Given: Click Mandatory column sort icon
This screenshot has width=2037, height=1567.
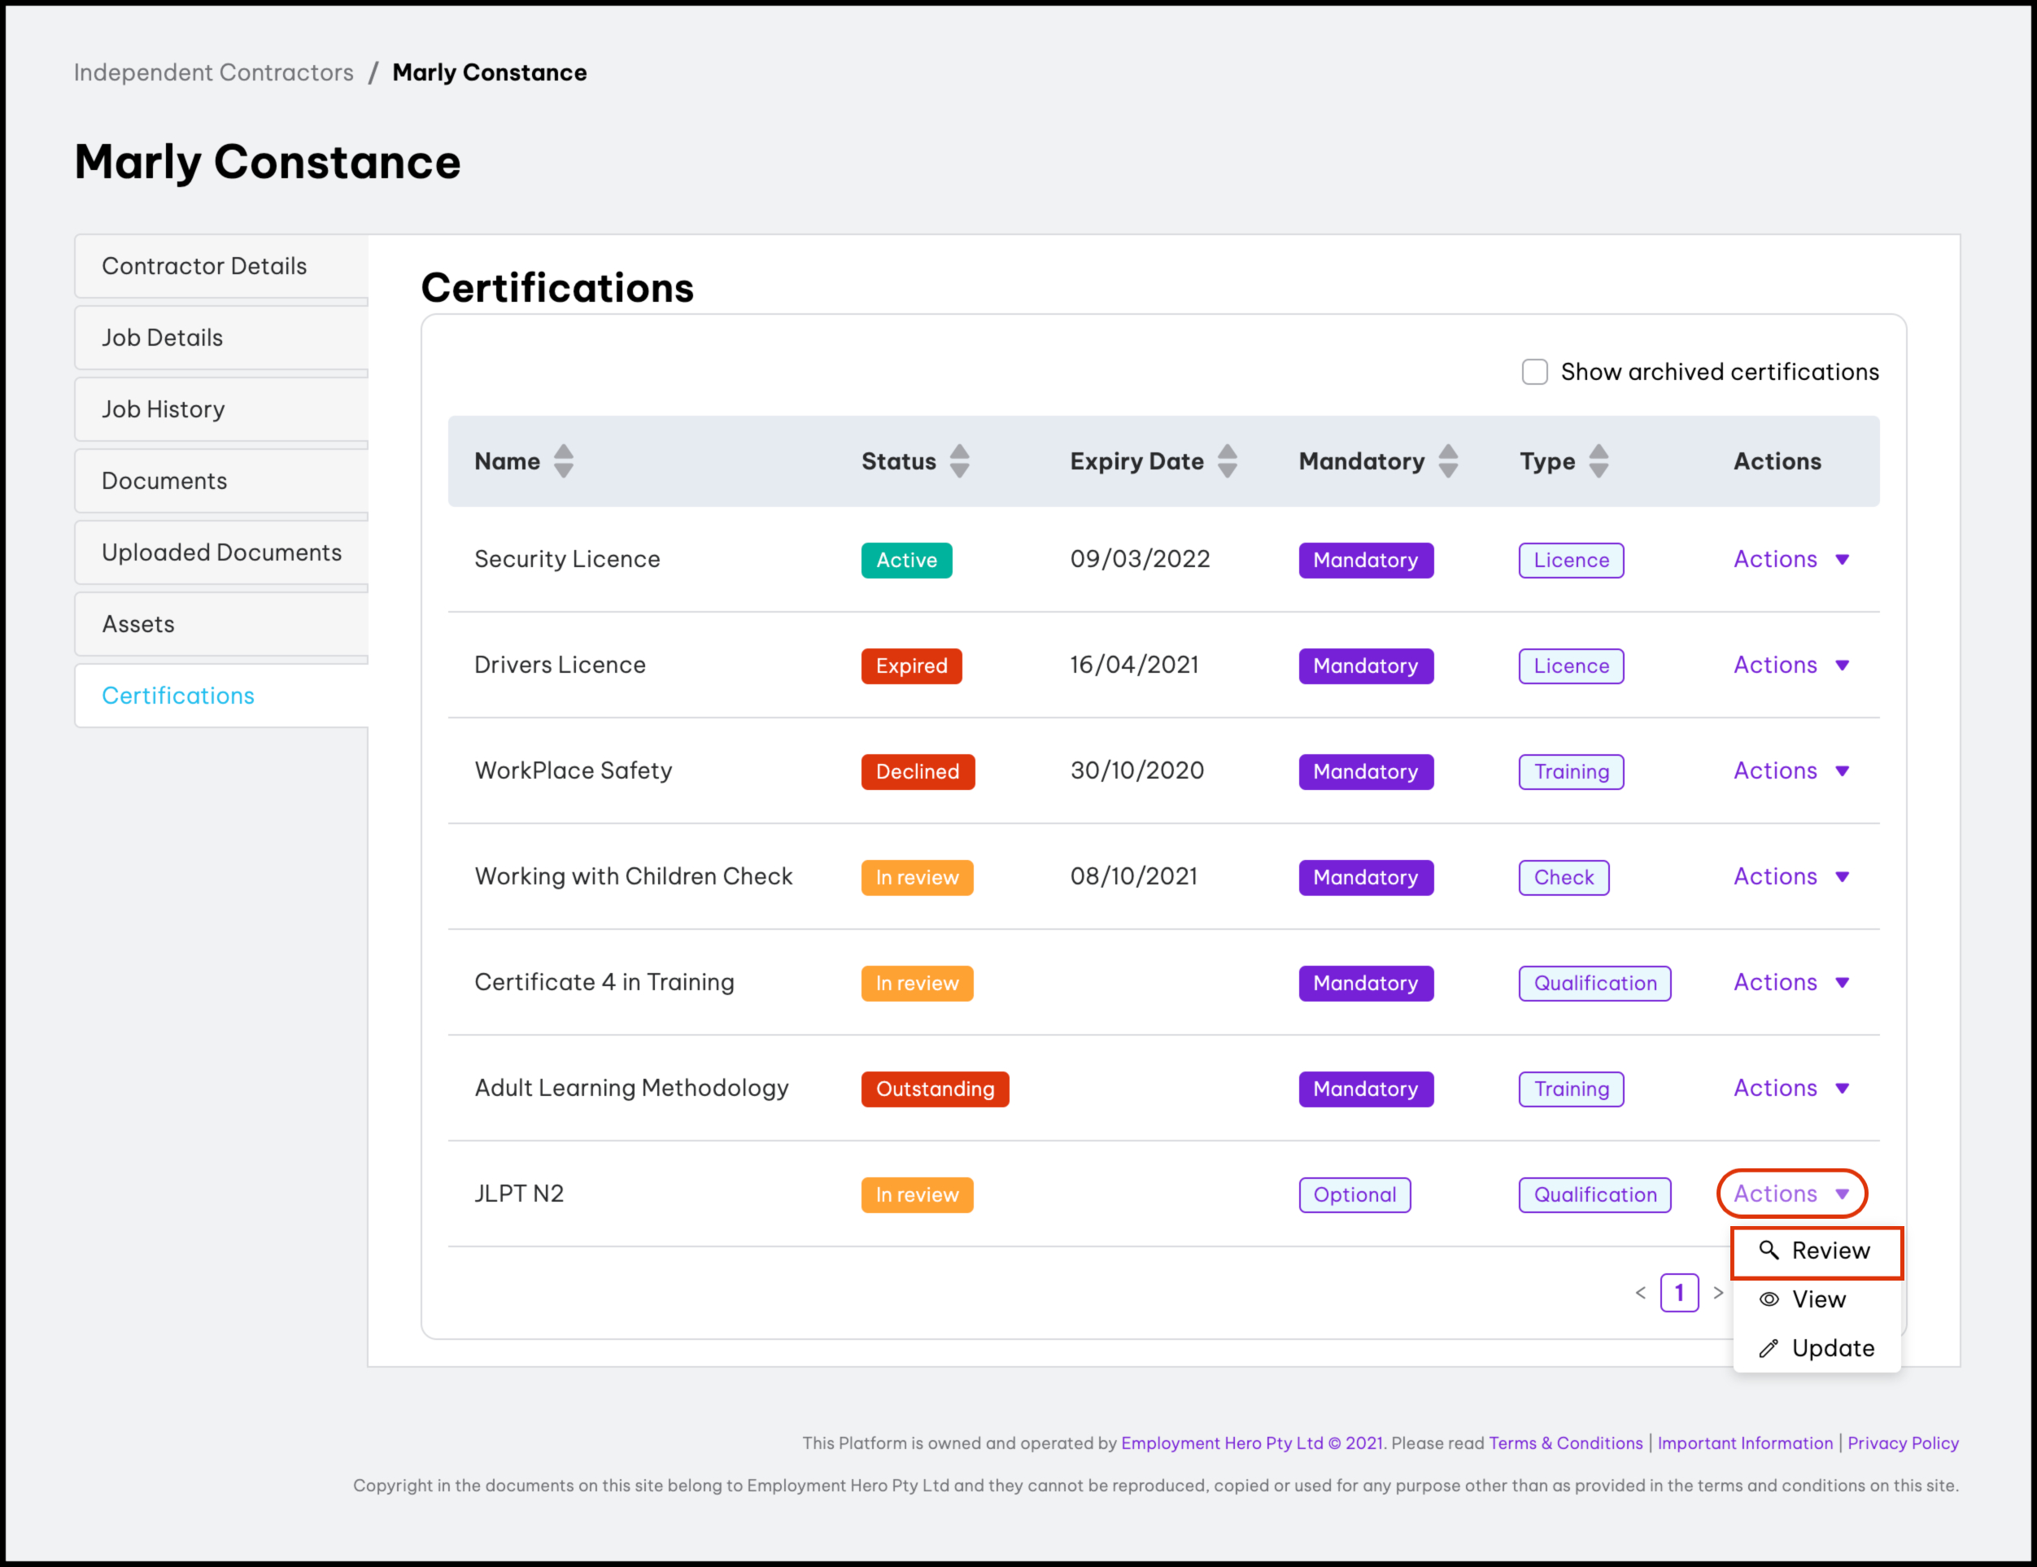Looking at the screenshot, I should pyautogui.click(x=1447, y=460).
